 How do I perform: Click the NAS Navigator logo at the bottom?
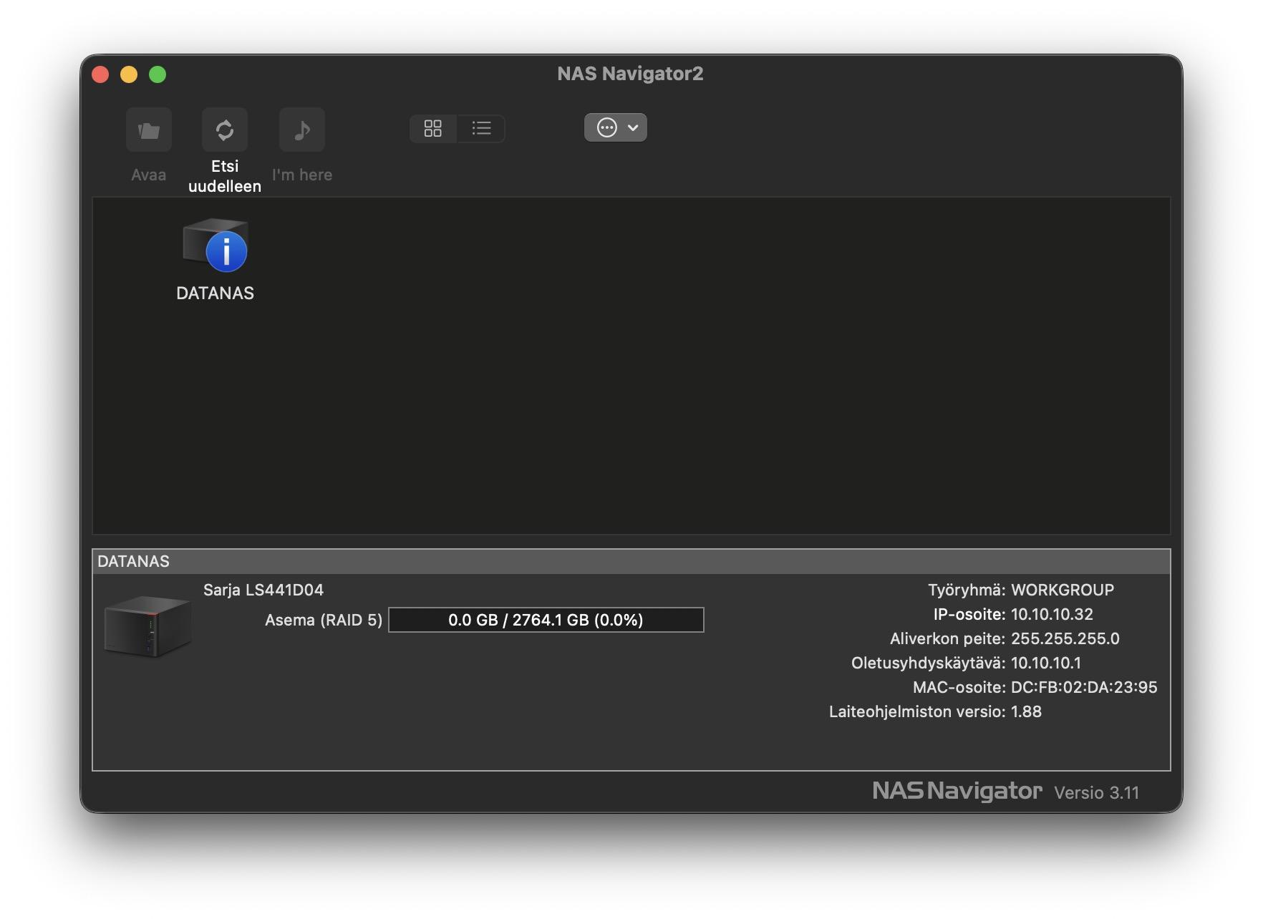pyautogui.click(x=957, y=791)
